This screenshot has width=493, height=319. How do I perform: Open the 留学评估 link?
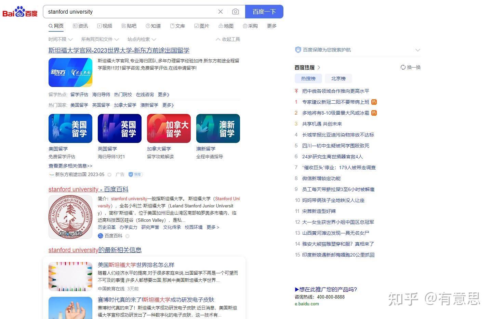point(79,95)
